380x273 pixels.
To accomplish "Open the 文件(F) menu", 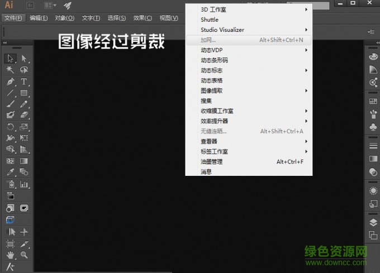I will (13, 18).
